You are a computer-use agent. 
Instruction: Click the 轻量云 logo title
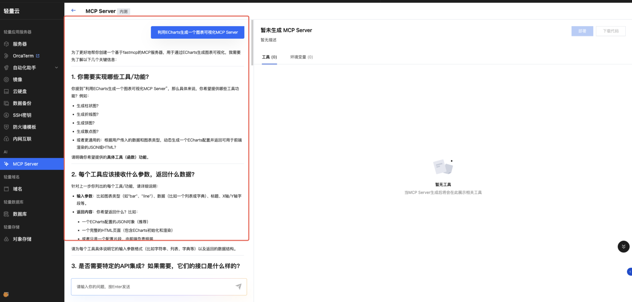click(x=12, y=11)
